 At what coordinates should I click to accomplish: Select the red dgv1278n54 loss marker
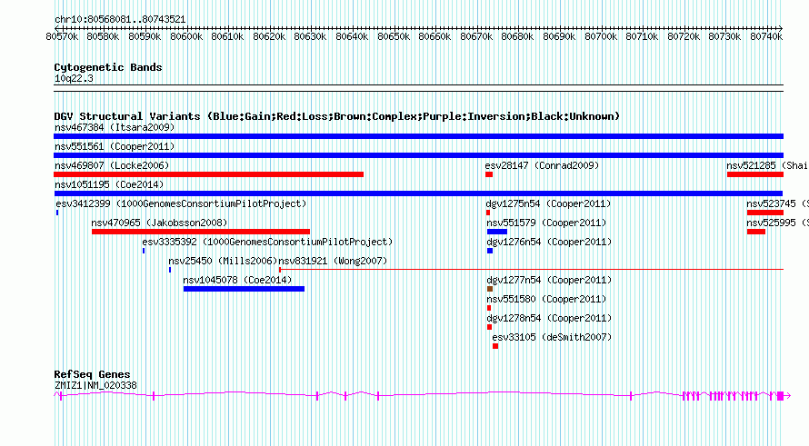pyautogui.click(x=489, y=327)
